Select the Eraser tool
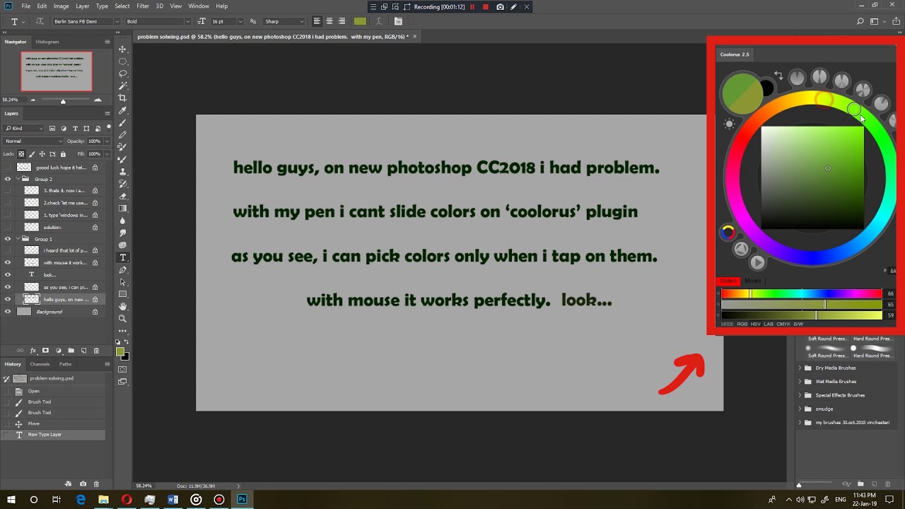 pyautogui.click(x=122, y=196)
